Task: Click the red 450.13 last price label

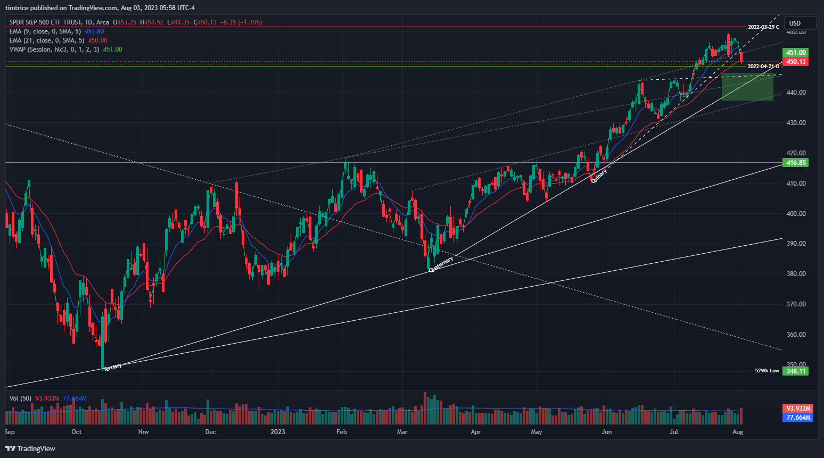Action: pos(796,62)
